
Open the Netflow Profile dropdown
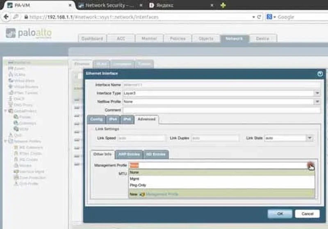[x=317, y=101]
